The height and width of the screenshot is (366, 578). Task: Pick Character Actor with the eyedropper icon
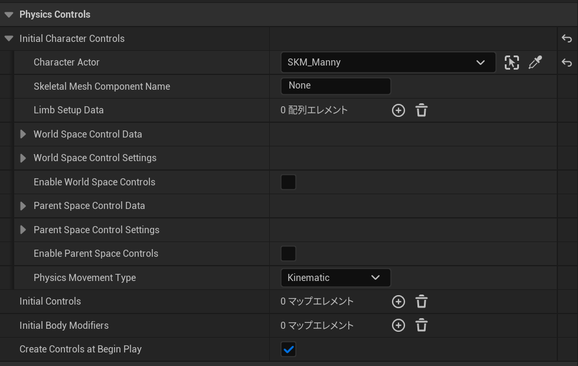(535, 63)
